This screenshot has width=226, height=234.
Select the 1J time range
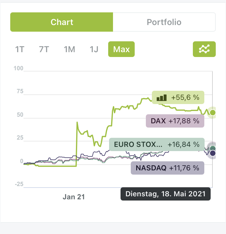(x=94, y=49)
